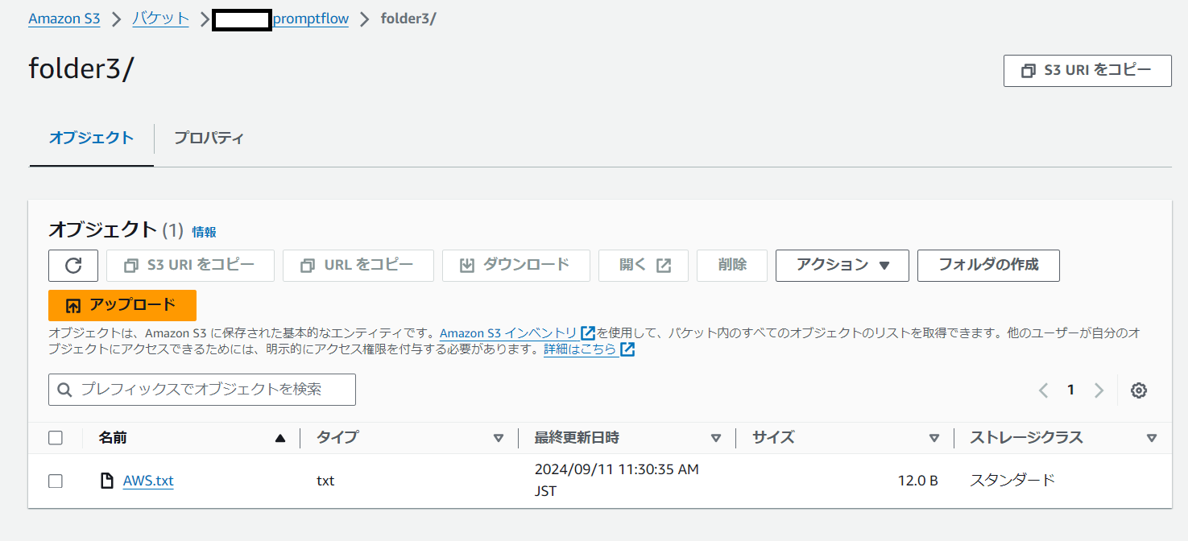
Task: Click the フォルダの作成 button
Action: tap(988, 265)
